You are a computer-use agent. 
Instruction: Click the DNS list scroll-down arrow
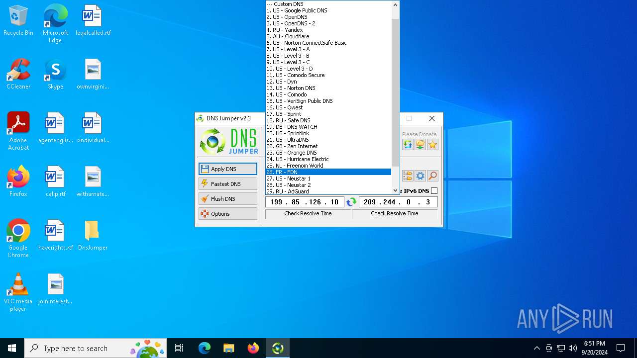395,190
